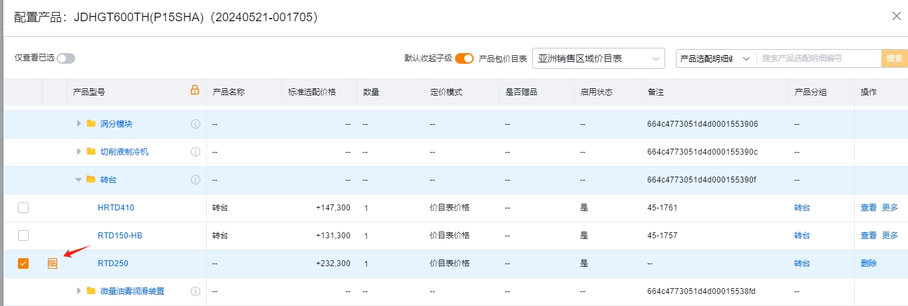
Task: Click the 转台 folder name
Action: 108,180
